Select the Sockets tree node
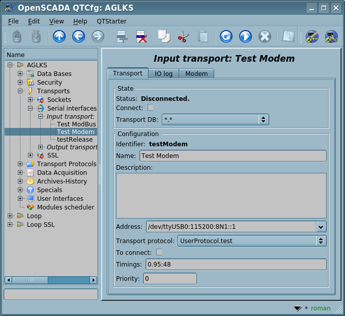 [59, 99]
